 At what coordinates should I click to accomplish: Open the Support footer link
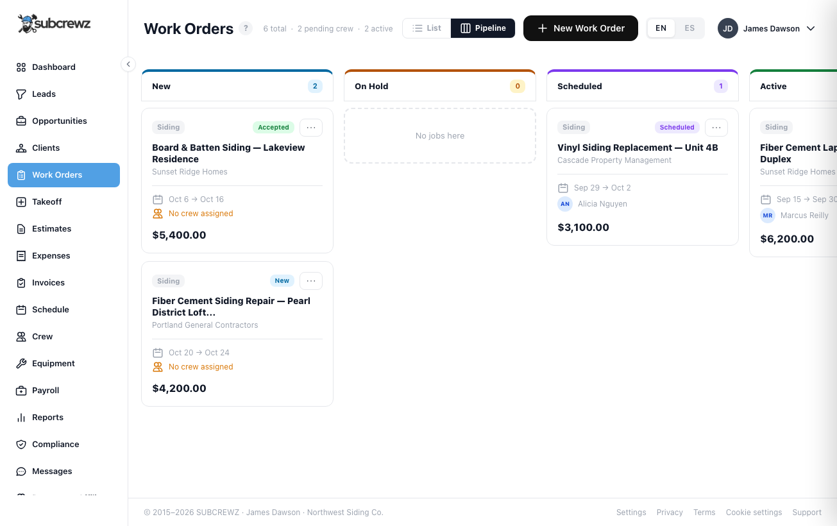(807, 513)
